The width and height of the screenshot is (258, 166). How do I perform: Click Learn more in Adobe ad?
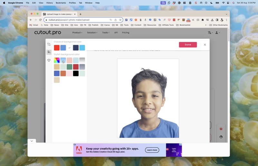152,150
